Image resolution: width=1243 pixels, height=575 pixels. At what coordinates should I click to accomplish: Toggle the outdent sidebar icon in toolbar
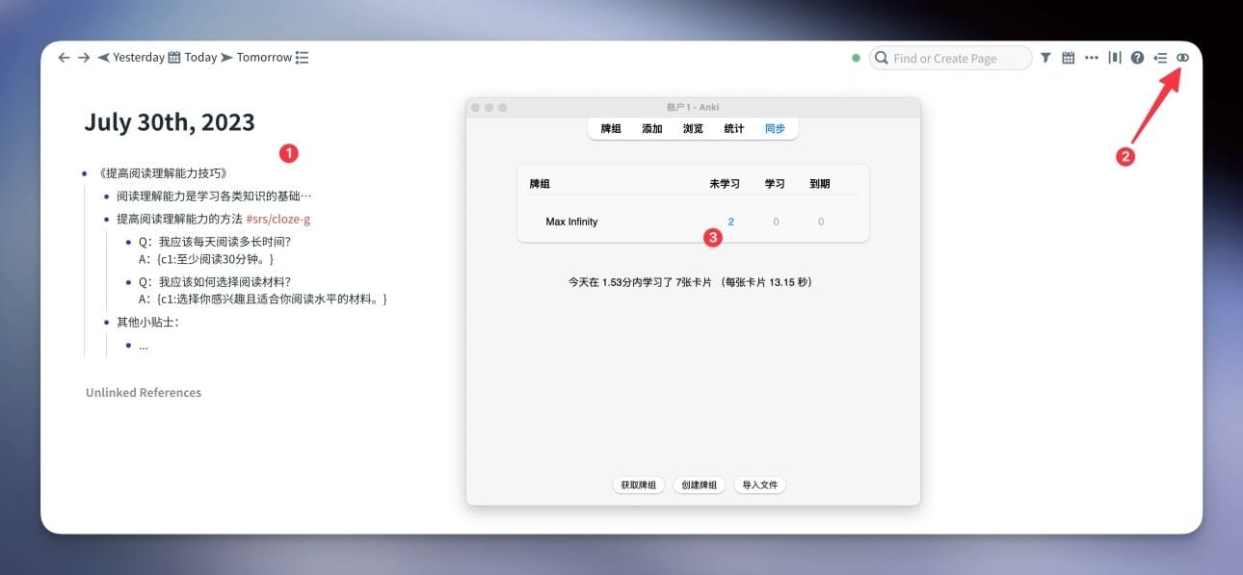tap(1160, 58)
